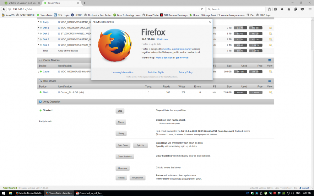Bookmark this page with the star icon
The image size is (314, 196).
[269, 9]
